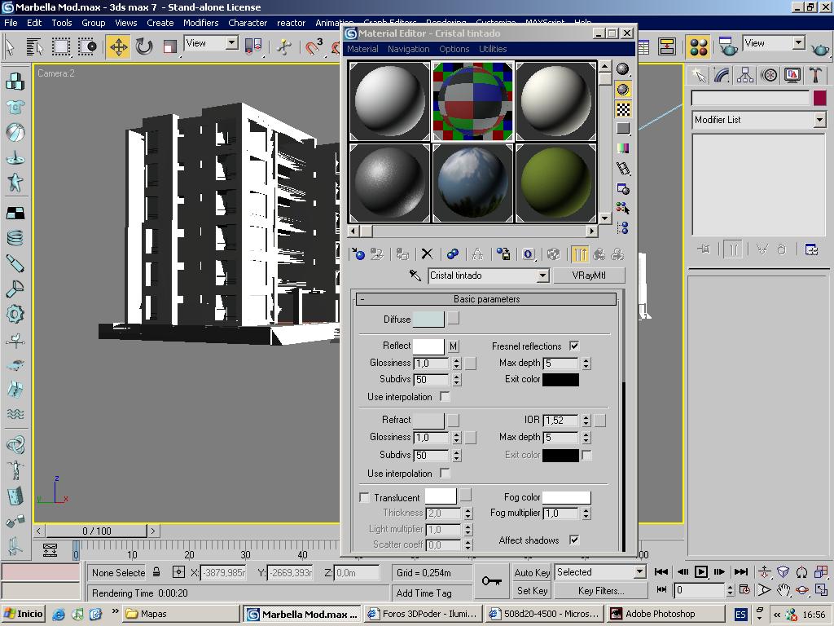The height and width of the screenshot is (626, 834).
Task: Click Show Map in Viewport cube icon
Action: pyautogui.click(x=553, y=254)
